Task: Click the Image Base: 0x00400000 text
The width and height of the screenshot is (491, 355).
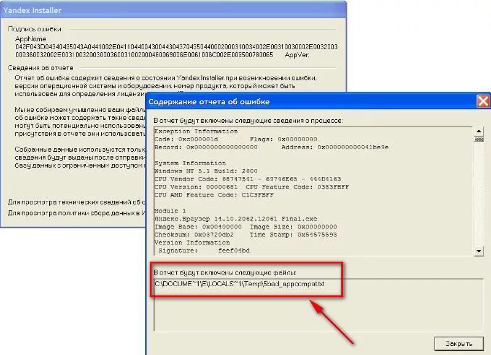Action: point(198,227)
